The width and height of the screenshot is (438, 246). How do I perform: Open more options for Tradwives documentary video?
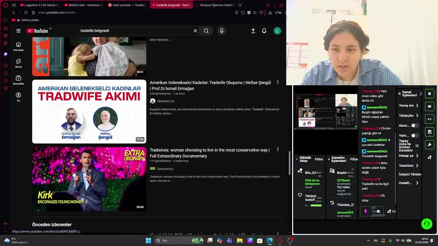click(278, 149)
